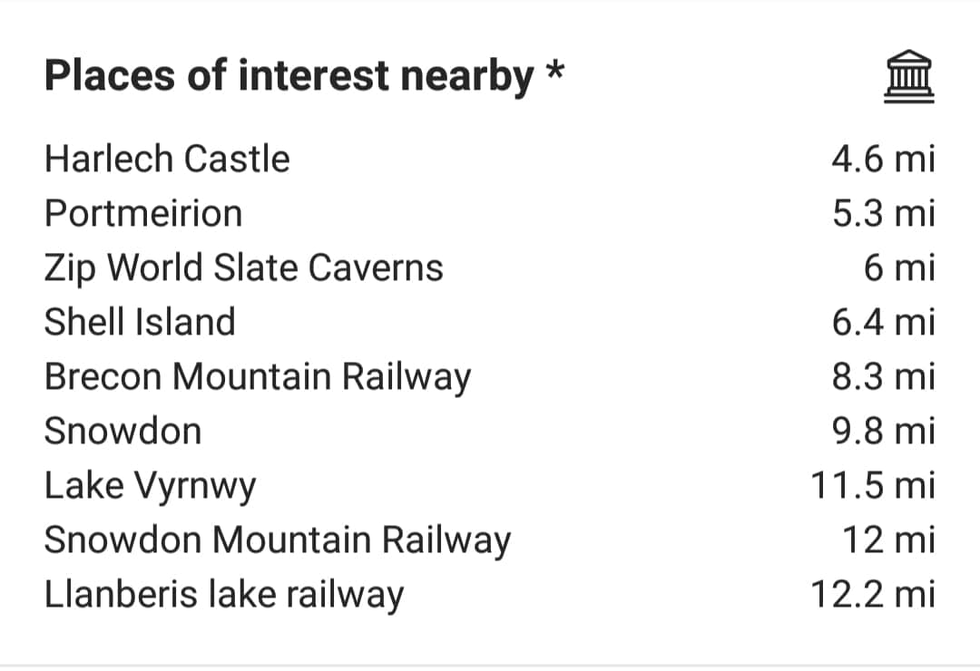980x671 pixels.
Task: Click the Snowdon list item
Action: coord(122,431)
